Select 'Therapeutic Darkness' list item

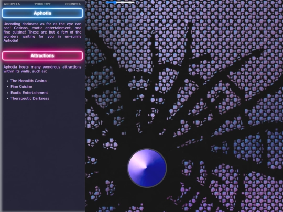(x=30, y=98)
